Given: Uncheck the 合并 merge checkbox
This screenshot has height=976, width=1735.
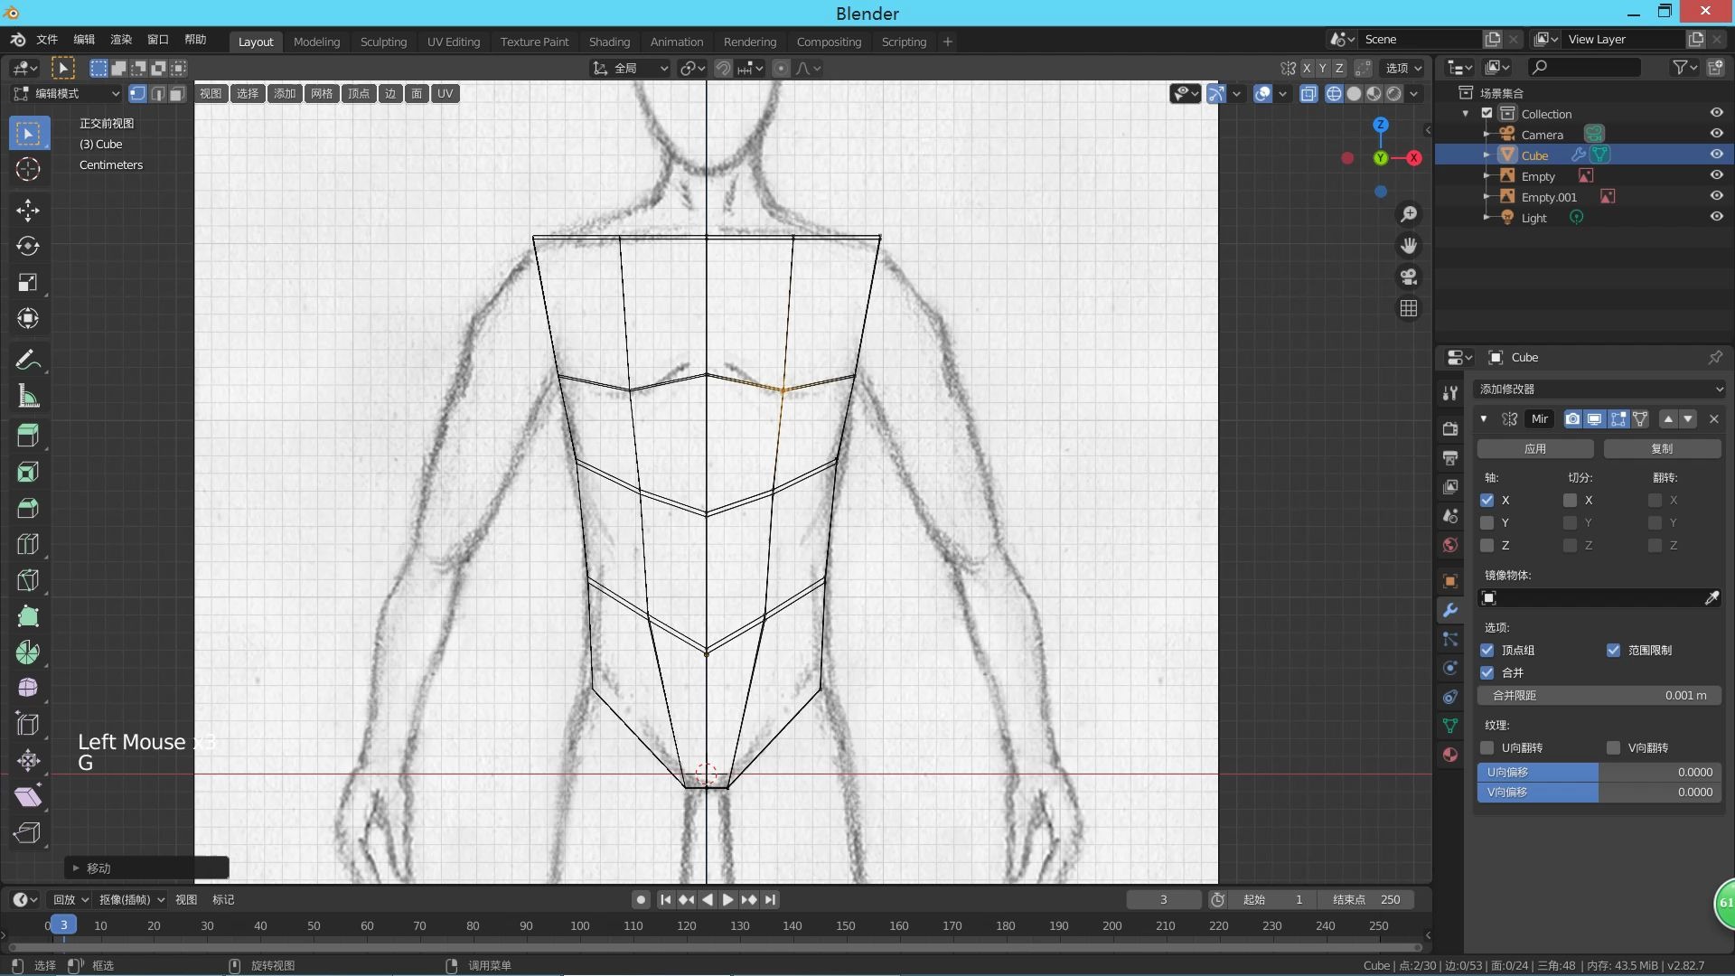Looking at the screenshot, I should 1486,672.
